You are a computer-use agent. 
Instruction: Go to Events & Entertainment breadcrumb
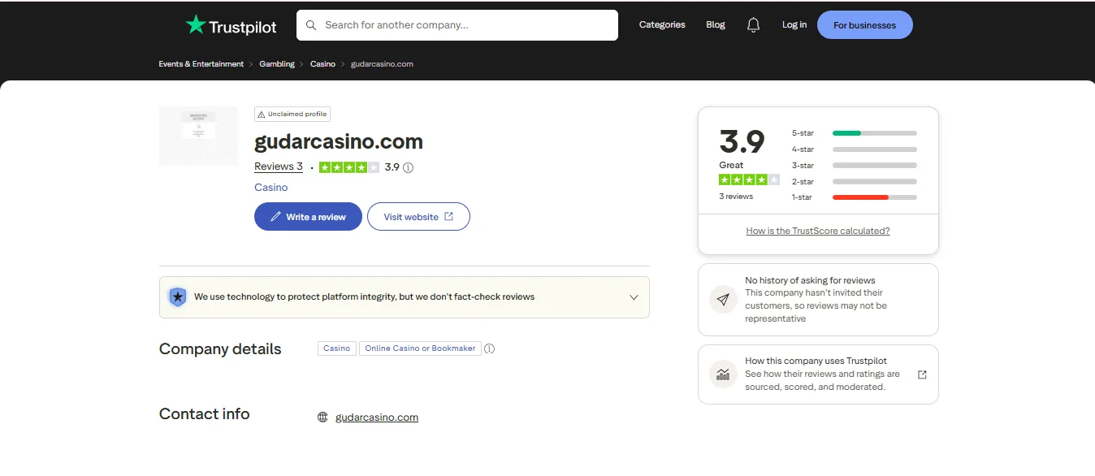(x=201, y=64)
